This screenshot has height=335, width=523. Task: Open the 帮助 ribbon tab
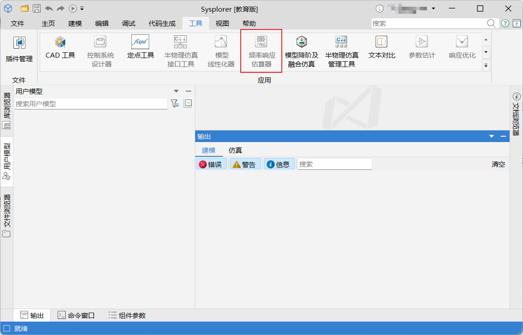coord(249,23)
